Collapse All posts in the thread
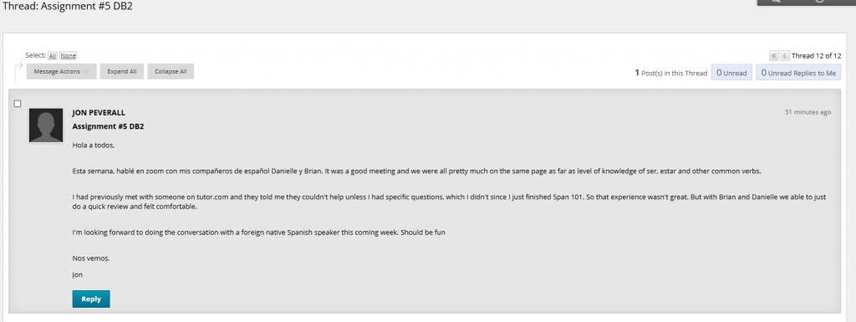This screenshot has width=856, height=322. tap(171, 71)
